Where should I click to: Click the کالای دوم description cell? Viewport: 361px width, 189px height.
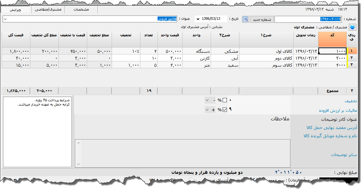pos(266,58)
